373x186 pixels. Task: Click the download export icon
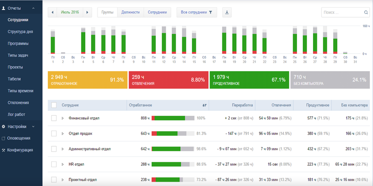(x=227, y=12)
